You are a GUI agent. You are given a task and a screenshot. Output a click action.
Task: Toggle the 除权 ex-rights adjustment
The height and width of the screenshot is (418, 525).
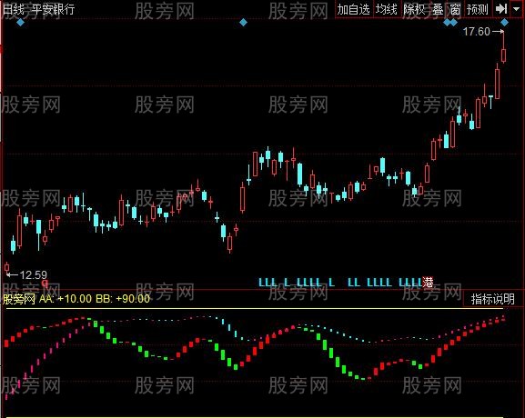[415, 9]
